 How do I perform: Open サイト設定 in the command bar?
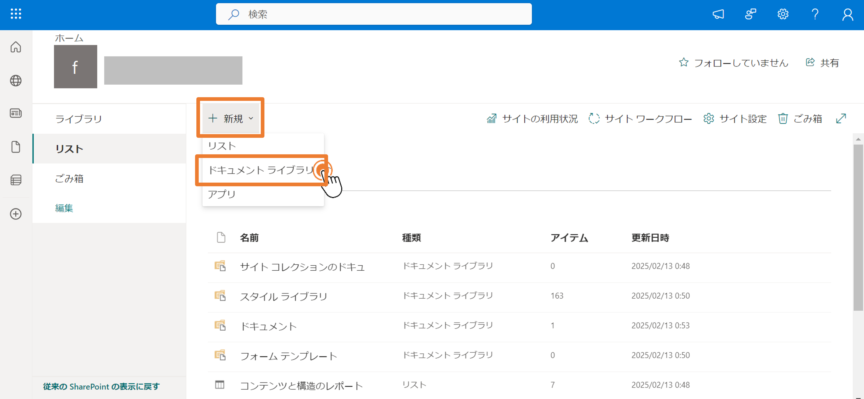(735, 118)
